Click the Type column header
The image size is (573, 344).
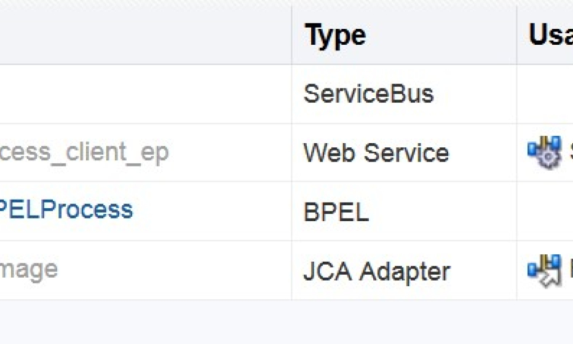coord(335,36)
